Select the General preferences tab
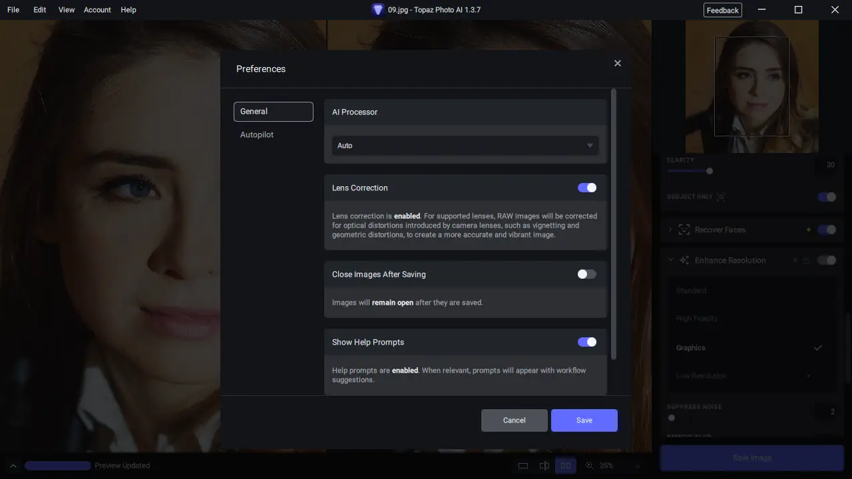Screen dimensions: 852x479 [274, 112]
